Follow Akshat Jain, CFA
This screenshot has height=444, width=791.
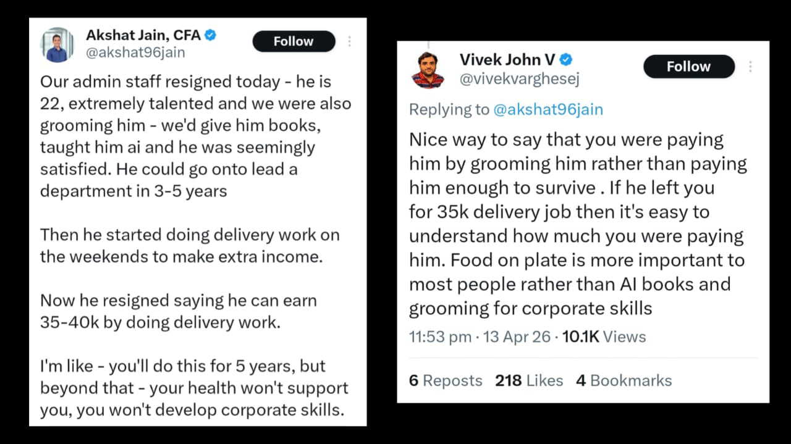coord(294,41)
